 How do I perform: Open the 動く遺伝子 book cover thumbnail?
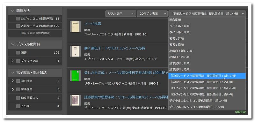pyautogui.click(x=75, y=51)
